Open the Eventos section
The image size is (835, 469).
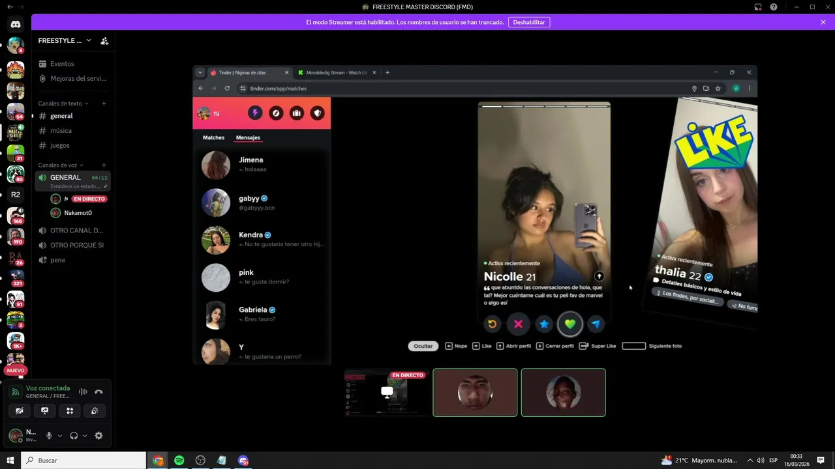point(73,64)
